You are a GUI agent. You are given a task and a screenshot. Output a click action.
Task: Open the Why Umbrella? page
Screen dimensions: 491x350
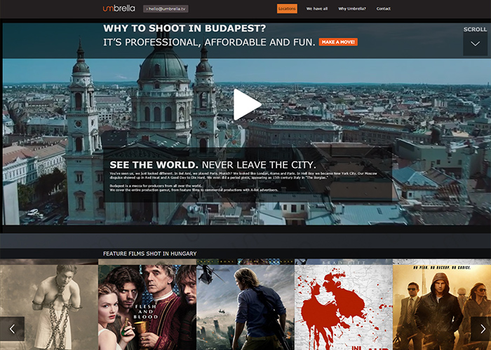352,8
